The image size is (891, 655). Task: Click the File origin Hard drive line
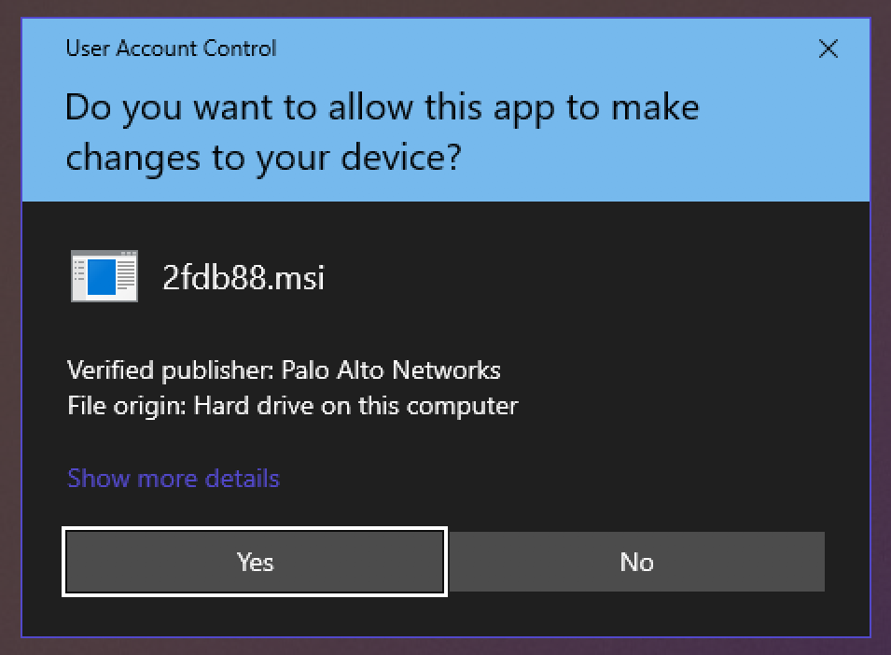pyautogui.click(x=293, y=406)
